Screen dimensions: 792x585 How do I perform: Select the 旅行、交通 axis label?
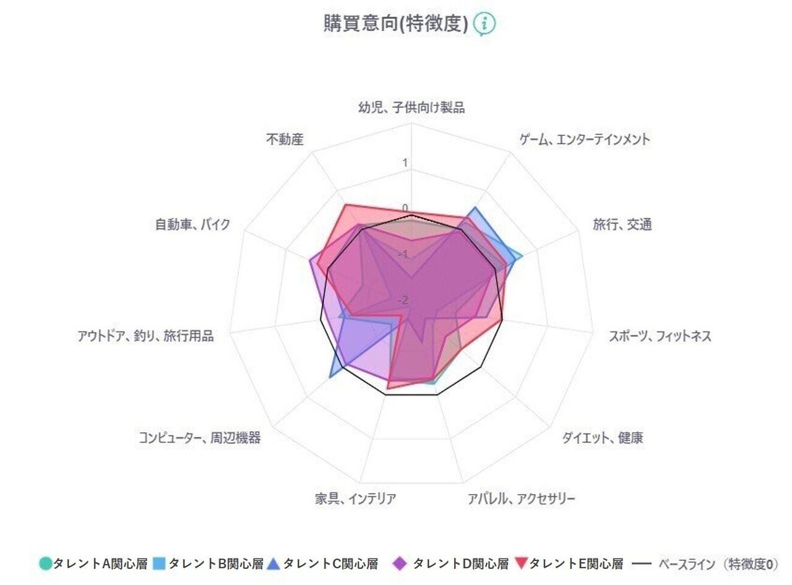pos(622,224)
